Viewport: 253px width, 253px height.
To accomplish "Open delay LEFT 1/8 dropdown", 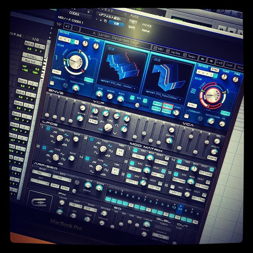I will tap(76, 205).
